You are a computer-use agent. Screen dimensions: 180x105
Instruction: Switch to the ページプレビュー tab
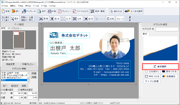pos(15,28)
